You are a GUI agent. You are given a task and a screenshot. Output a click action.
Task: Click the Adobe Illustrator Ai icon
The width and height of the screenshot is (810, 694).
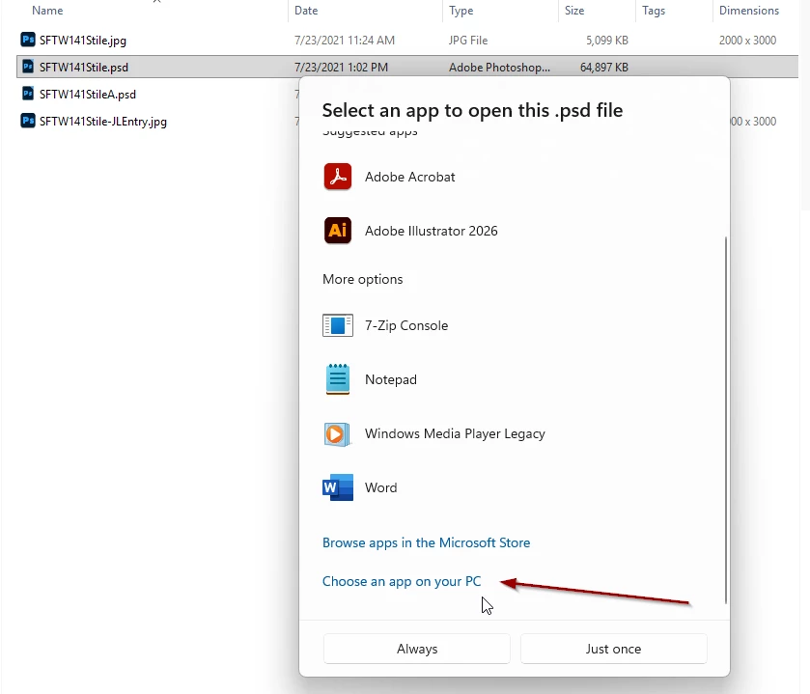pyautogui.click(x=338, y=231)
